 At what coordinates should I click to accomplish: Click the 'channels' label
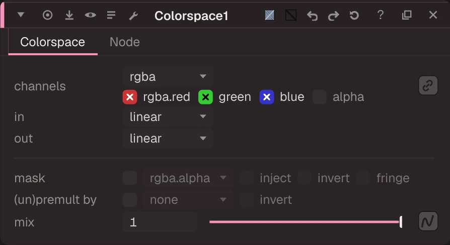tap(40, 86)
